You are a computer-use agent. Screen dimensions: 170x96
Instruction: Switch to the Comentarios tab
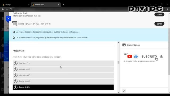click(x=46, y=5)
